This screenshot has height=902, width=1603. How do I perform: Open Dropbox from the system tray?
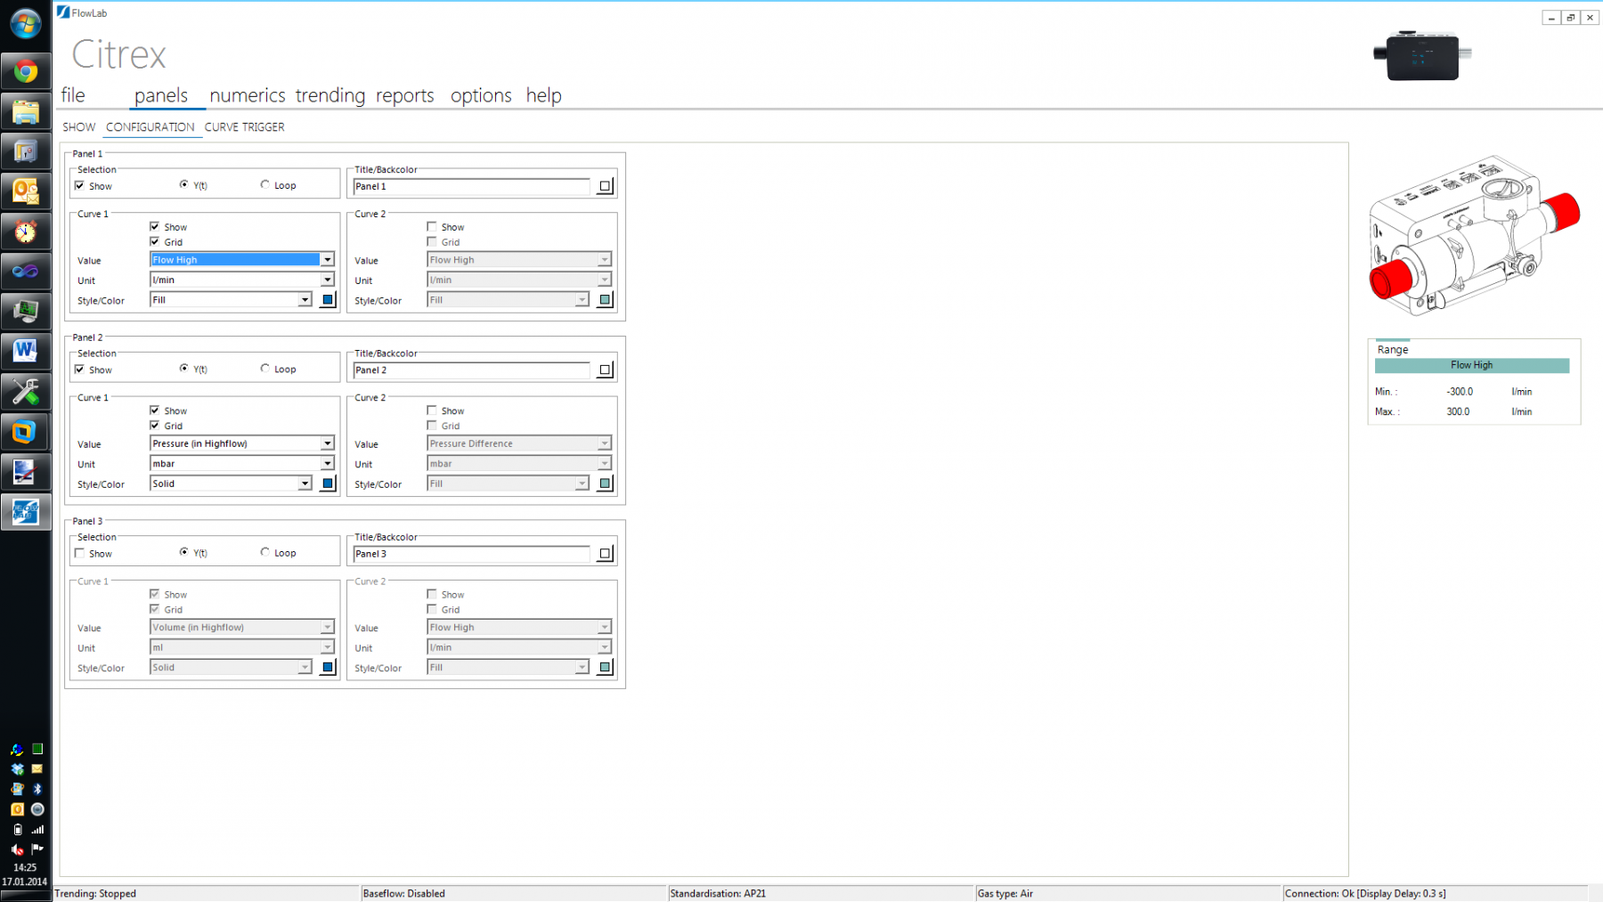(17, 768)
